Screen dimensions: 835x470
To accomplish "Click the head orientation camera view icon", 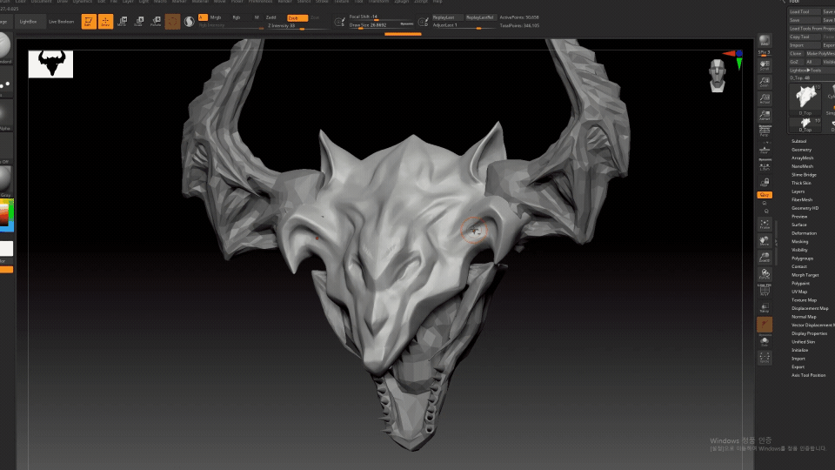I will [x=718, y=76].
